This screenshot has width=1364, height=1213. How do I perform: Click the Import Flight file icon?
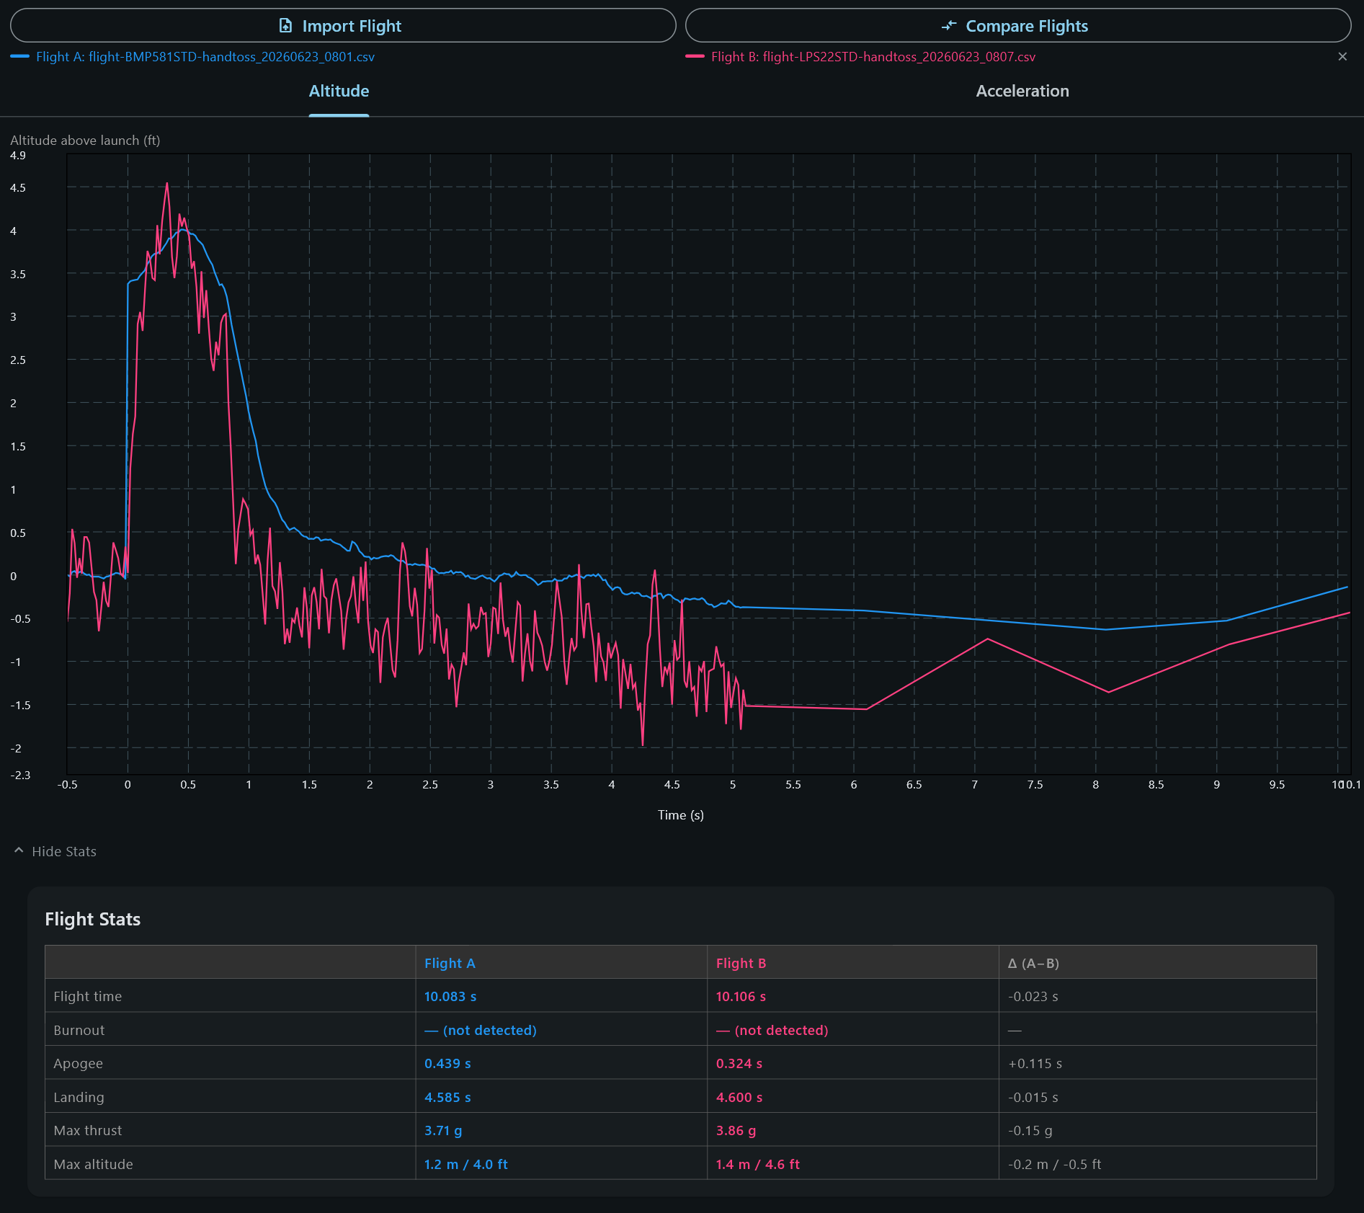click(x=285, y=26)
